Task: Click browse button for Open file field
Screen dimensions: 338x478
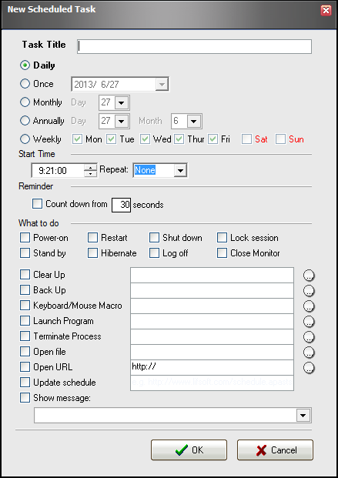Action: [309, 352]
